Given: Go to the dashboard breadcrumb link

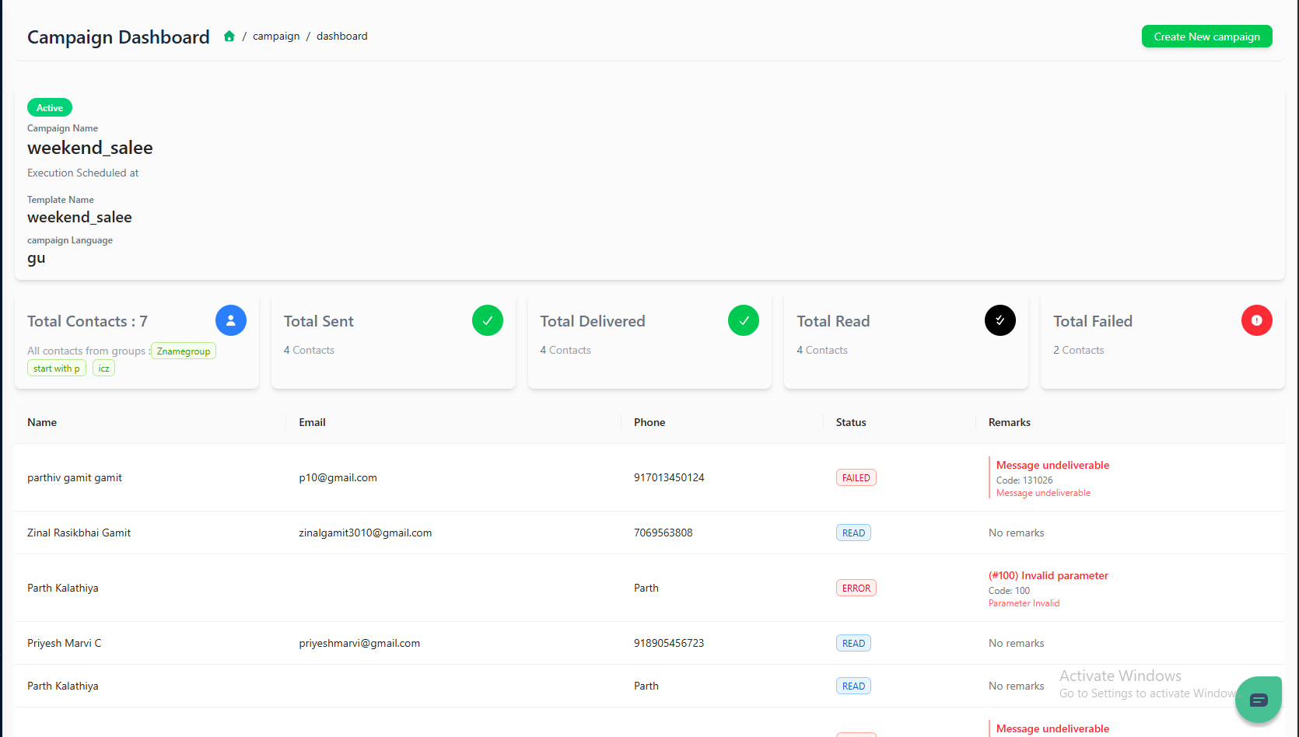Looking at the screenshot, I should (x=341, y=37).
